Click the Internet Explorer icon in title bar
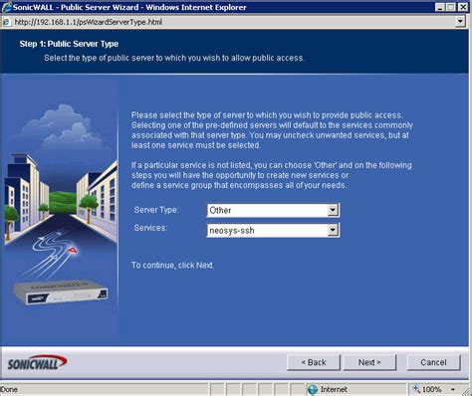The width and height of the screenshot is (472, 396). 7,7
